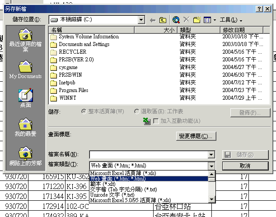
Task: Open the 檔案名稱 dropdown arrow
Action: pyautogui.click(x=211, y=155)
